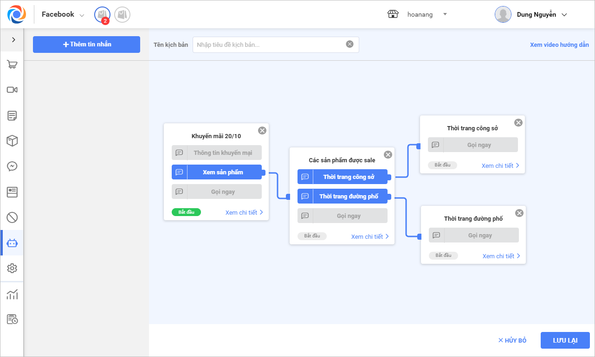Open the Xem video hướng dẫn link
The height and width of the screenshot is (357, 595).
coord(559,45)
